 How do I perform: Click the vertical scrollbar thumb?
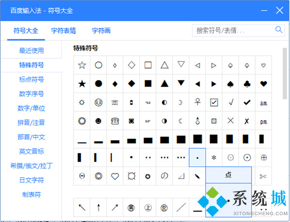(285, 74)
